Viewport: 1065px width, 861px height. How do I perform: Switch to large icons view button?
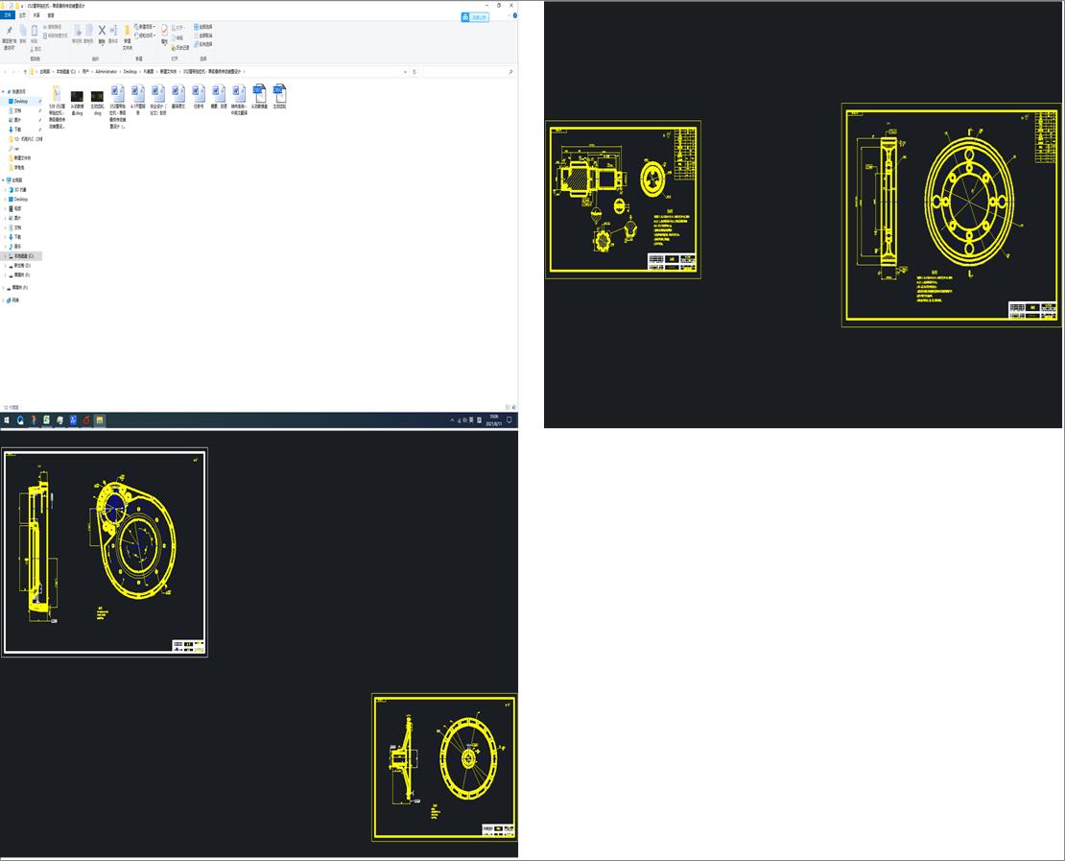[512, 407]
